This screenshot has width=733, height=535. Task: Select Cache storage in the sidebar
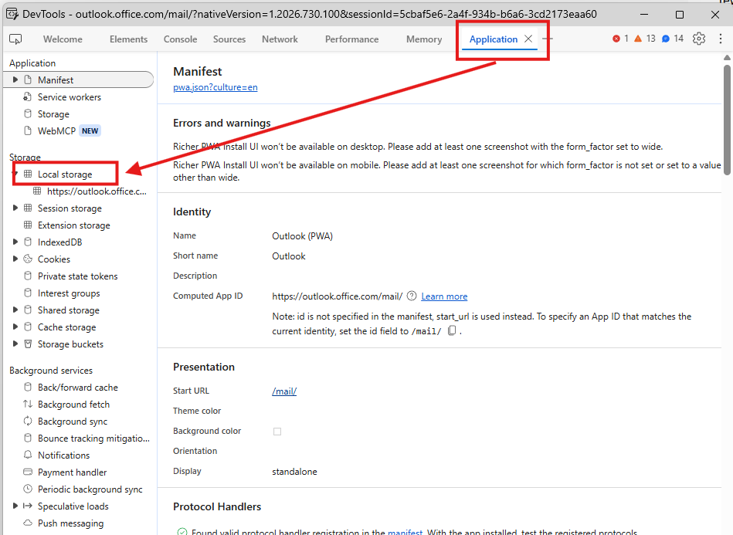[67, 327]
